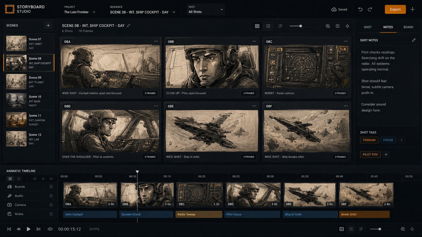Screen dimensions: 422x237
Task: Click the Storyboard Studio logo icon
Action: (x=10, y=9)
